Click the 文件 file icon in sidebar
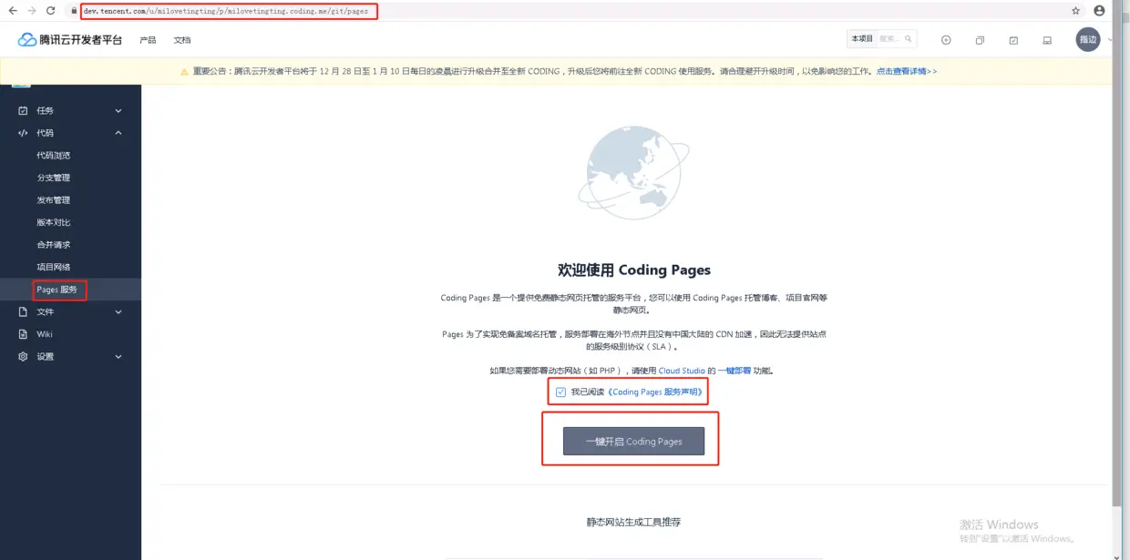The image size is (1130, 560). click(x=21, y=311)
